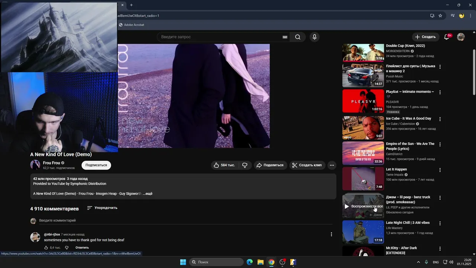Click the page vertical scrollbar
The height and width of the screenshot is (268, 476).
474,72
